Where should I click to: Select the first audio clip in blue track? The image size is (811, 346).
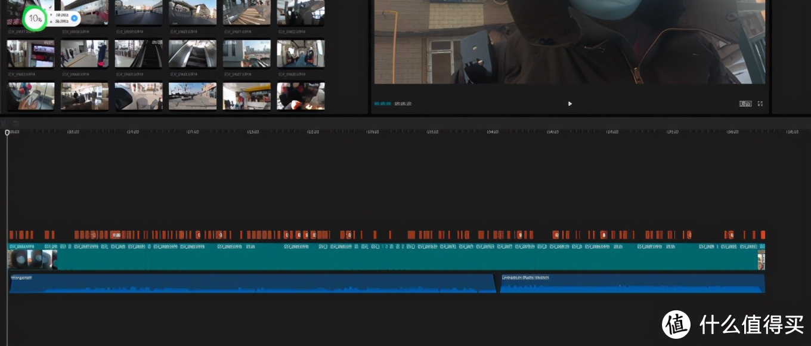(x=250, y=284)
